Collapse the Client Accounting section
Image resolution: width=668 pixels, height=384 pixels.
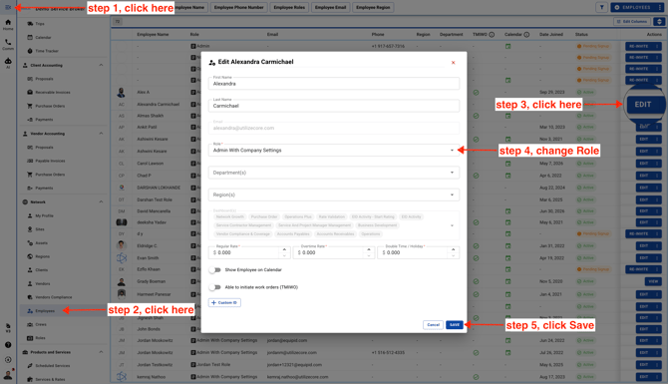click(x=101, y=65)
